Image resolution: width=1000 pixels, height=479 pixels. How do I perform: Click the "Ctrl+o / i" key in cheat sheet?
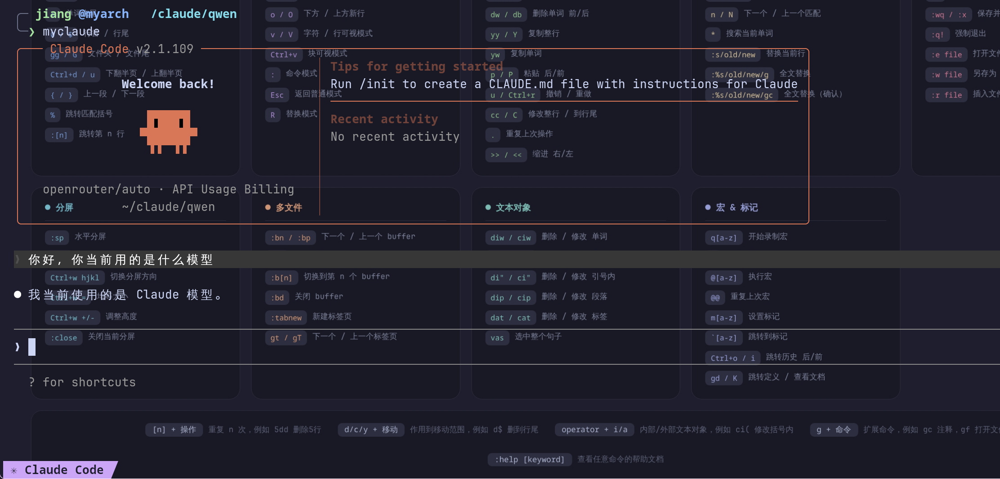tap(733, 358)
